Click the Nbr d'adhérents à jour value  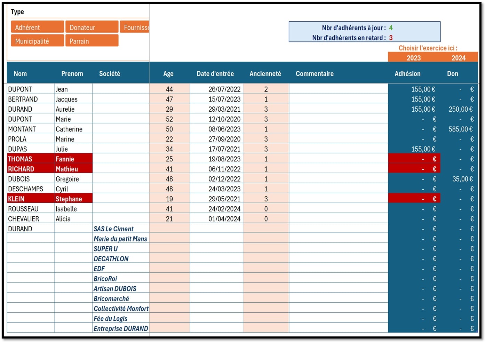(391, 28)
